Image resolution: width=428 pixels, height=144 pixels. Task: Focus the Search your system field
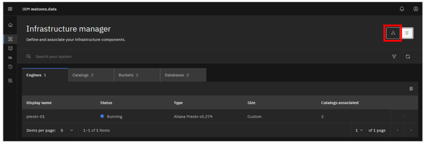coord(204,57)
